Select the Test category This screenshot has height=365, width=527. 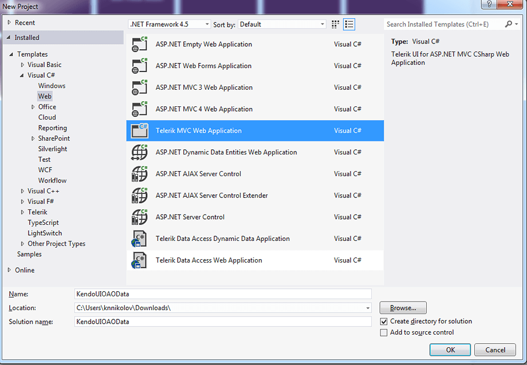point(44,160)
